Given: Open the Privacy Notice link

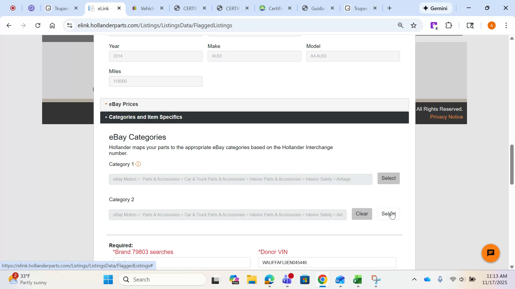Looking at the screenshot, I should (446, 117).
